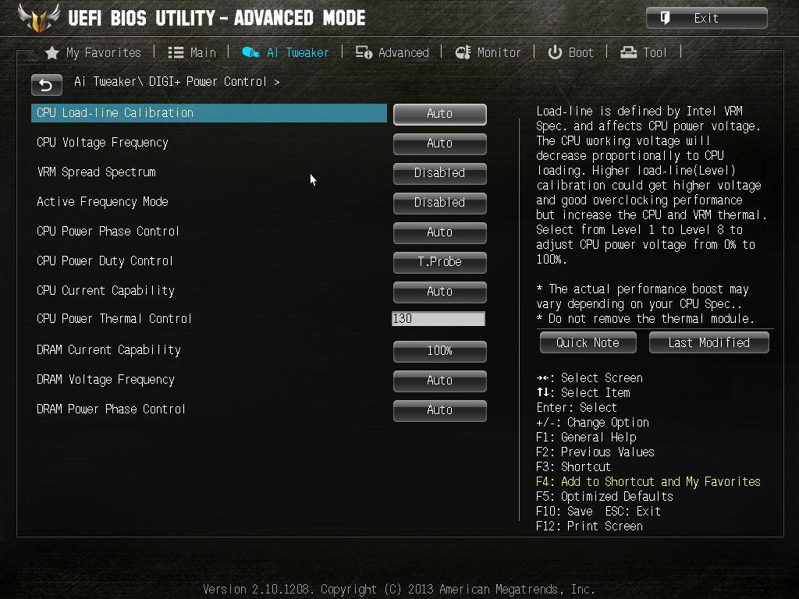This screenshot has width=799, height=599.
Task: Click CPU Power Thermal Control value field
Action: [x=439, y=319]
